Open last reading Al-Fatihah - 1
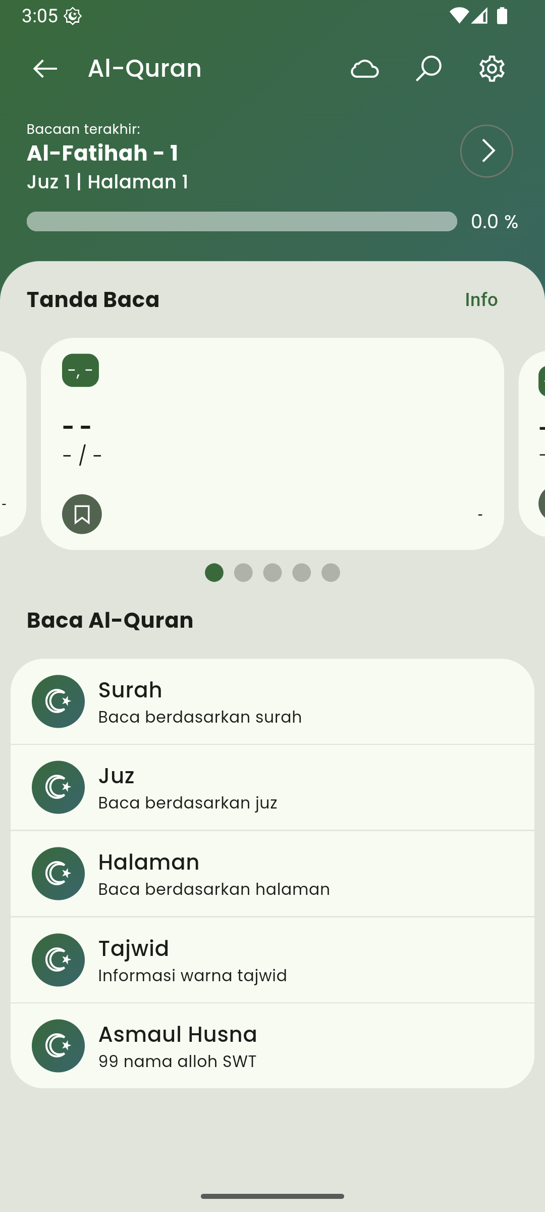Image resolution: width=545 pixels, height=1212 pixels. point(102,153)
